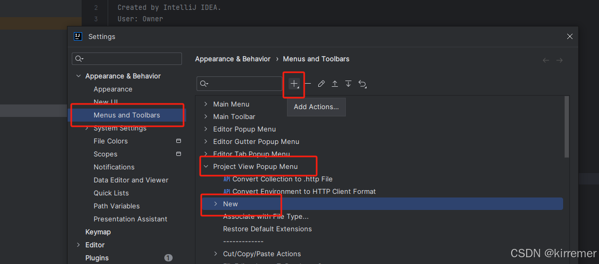Collapse the Project View Popup Menu node
The height and width of the screenshot is (264, 599).
point(206,167)
